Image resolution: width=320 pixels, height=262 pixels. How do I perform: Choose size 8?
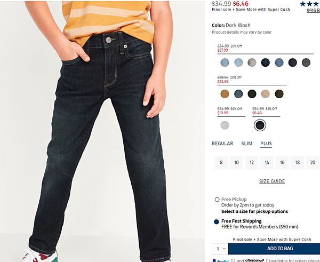pos(221,163)
